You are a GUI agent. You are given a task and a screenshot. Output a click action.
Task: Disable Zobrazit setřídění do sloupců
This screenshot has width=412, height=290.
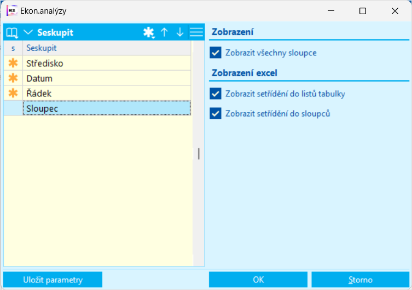click(216, 114)
